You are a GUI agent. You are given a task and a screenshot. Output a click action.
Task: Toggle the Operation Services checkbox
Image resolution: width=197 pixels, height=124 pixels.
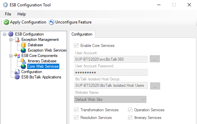tap(130, 110)
